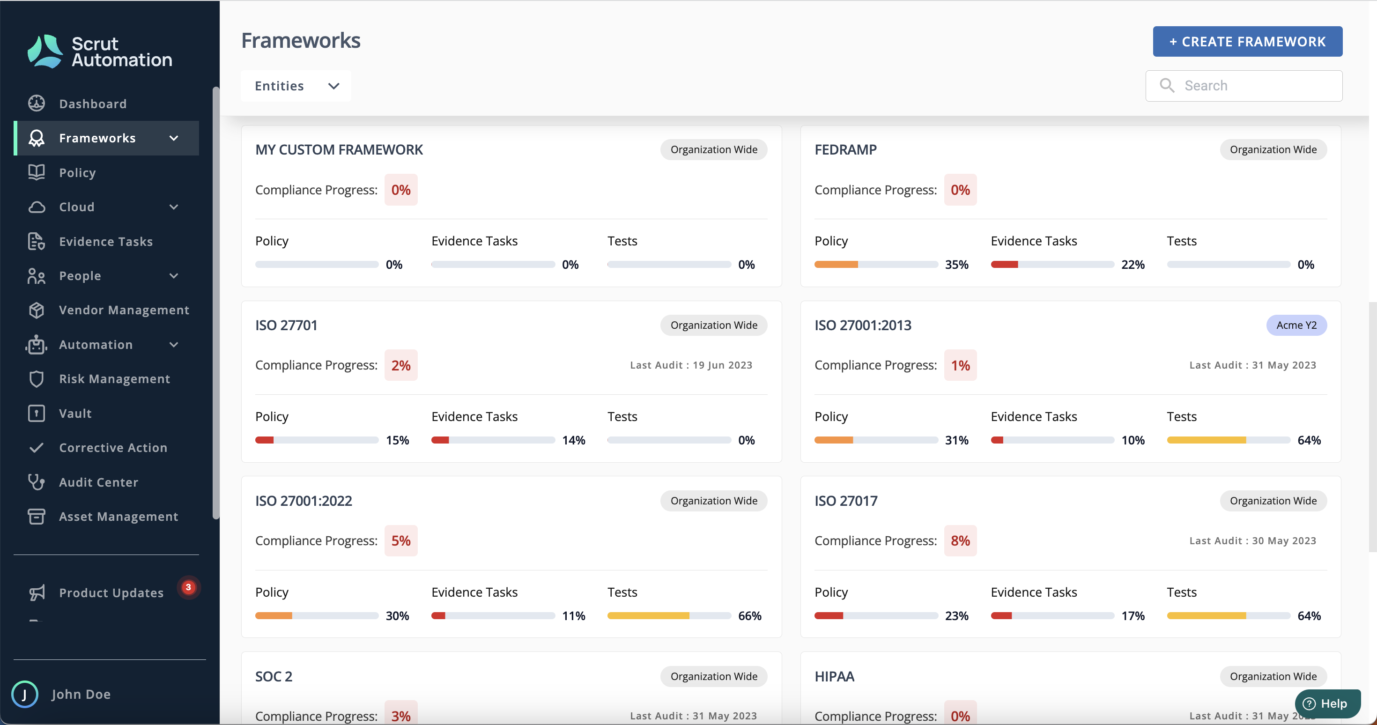Click ISO 27001:2022 Tests progress bar
Screen dimensions: 1377x725
coord(669,616)
